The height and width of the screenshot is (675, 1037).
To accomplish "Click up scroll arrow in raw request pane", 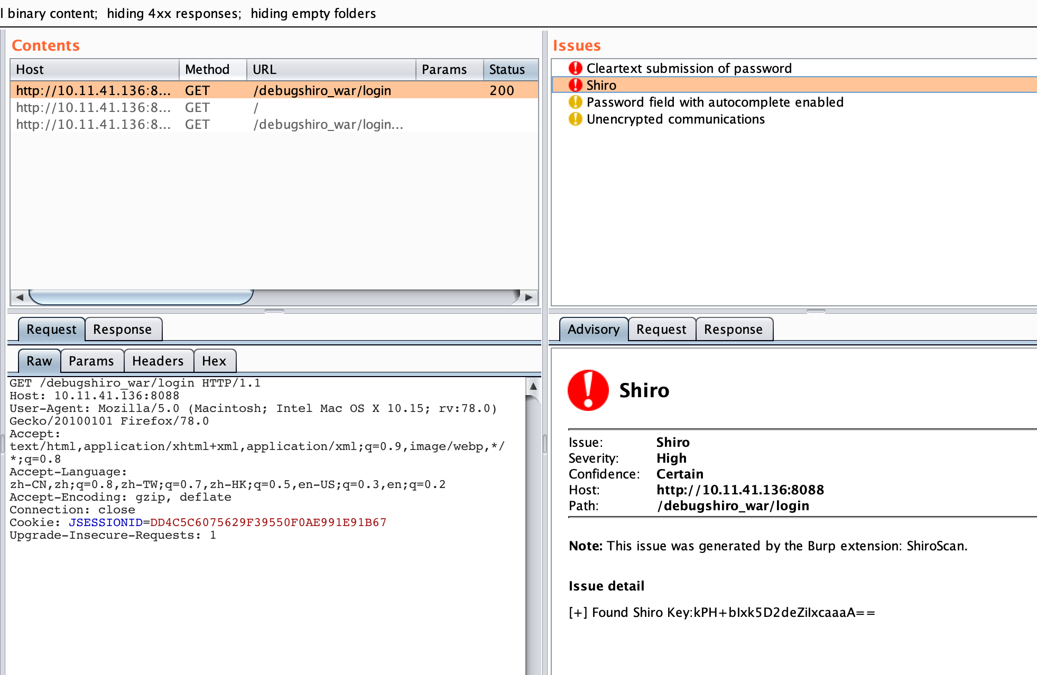I will click(x=533, y=387).
